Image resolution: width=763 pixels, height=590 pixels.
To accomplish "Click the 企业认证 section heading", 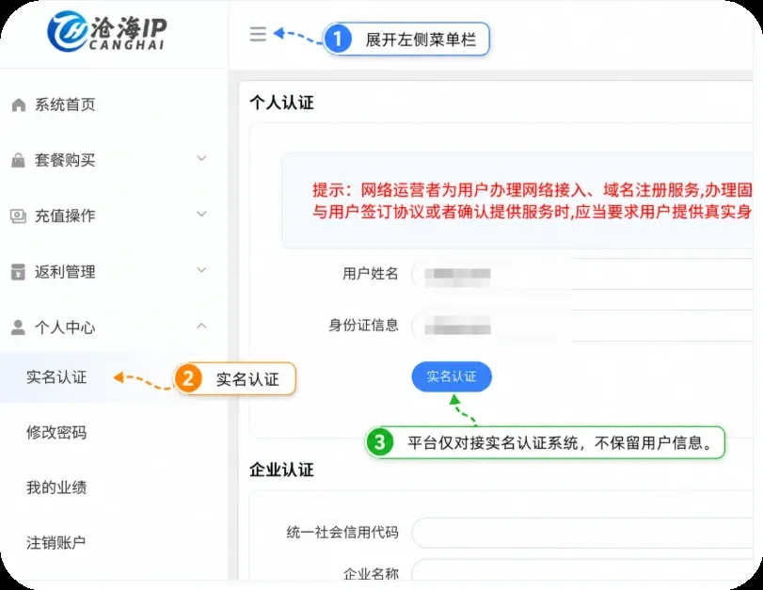I will click(x=281, y=470).
